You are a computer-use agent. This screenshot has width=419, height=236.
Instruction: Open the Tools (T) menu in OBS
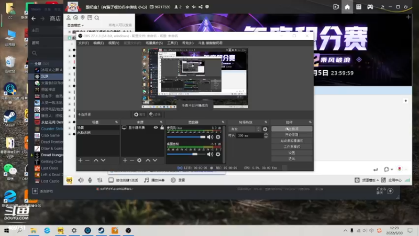(172, 43)
